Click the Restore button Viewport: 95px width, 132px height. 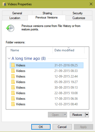click(77, 115)
